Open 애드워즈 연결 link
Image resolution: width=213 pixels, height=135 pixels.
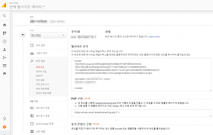tap(43, 108)
